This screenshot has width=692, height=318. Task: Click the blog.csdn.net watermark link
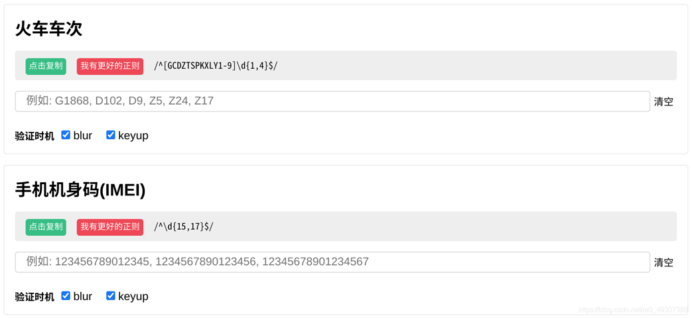632,310
